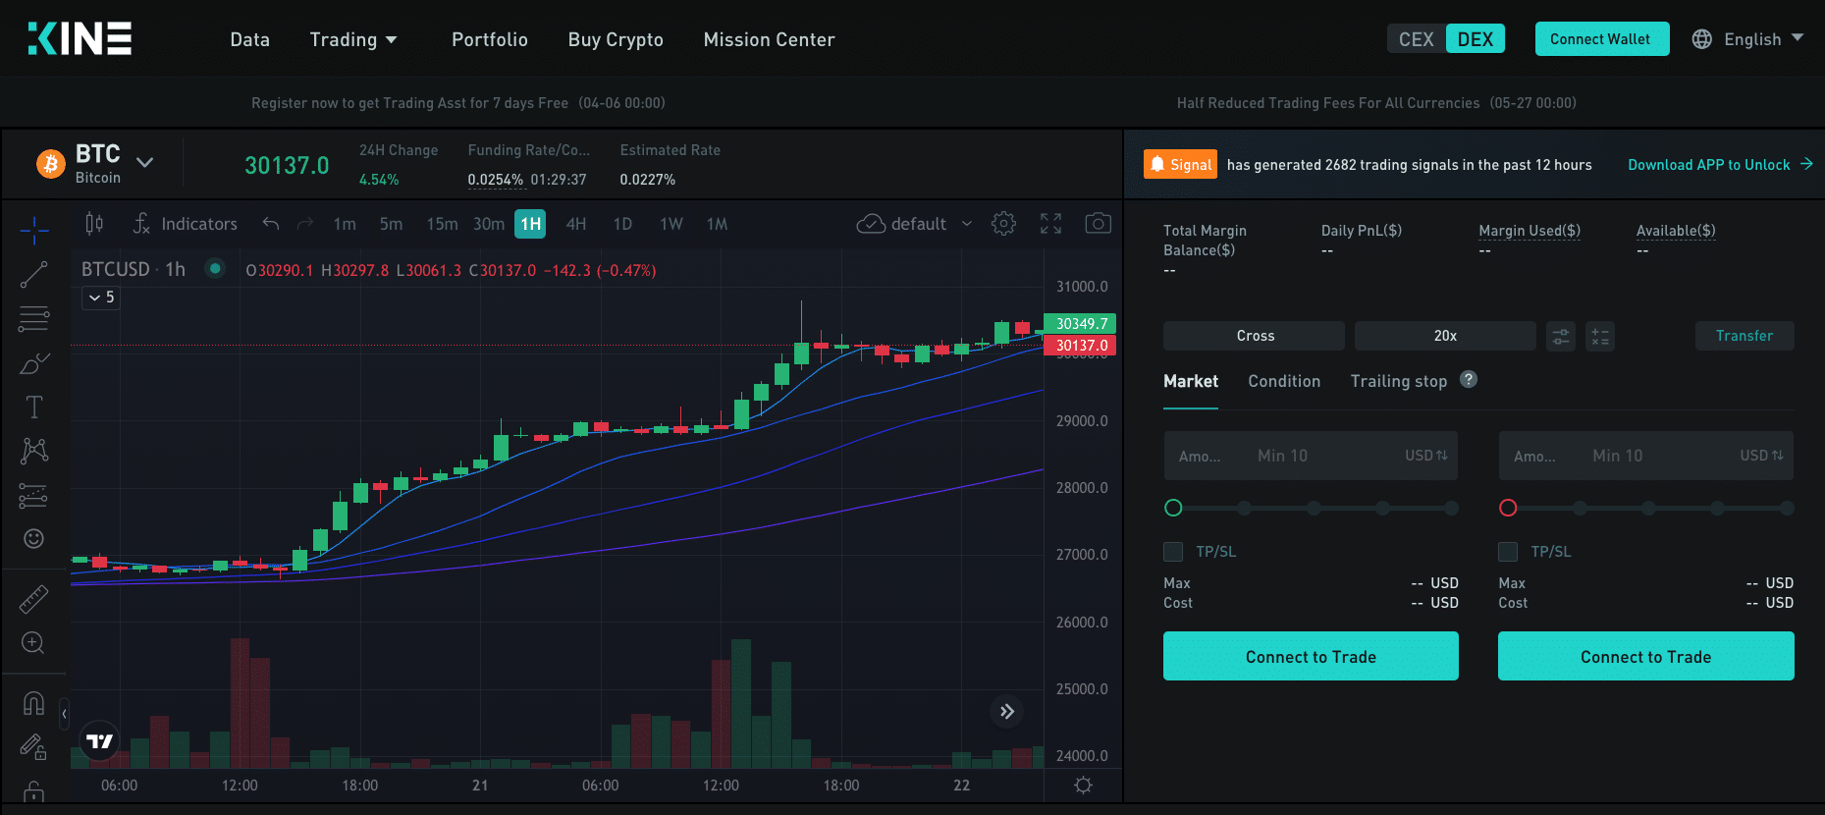Screen dimensions: 1825x815
Task: Select the trend line drawing tool
Action: (x=34, y=275)
